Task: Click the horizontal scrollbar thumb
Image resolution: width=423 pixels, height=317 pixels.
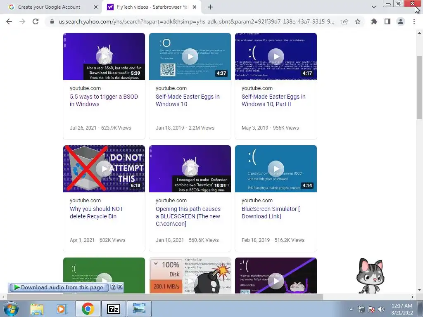Action: coord(164,297)
